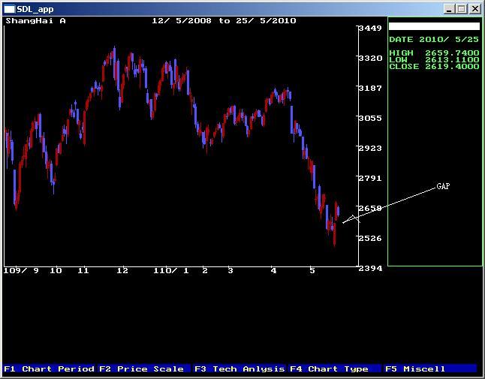Open the F1 Chart Period menu
The height and width of the screenshot is (379, 485).
click(x=50, y=368)
